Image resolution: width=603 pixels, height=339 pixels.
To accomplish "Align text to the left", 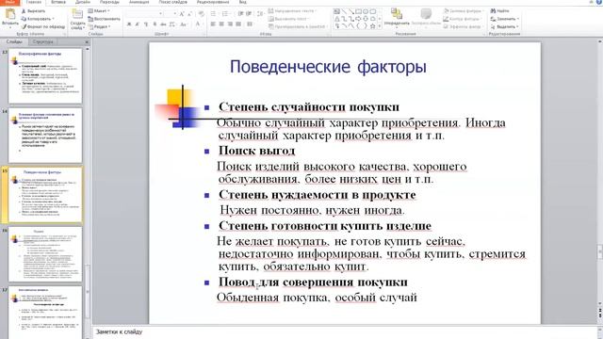I will pyautogui.click(x=213, y=24).
